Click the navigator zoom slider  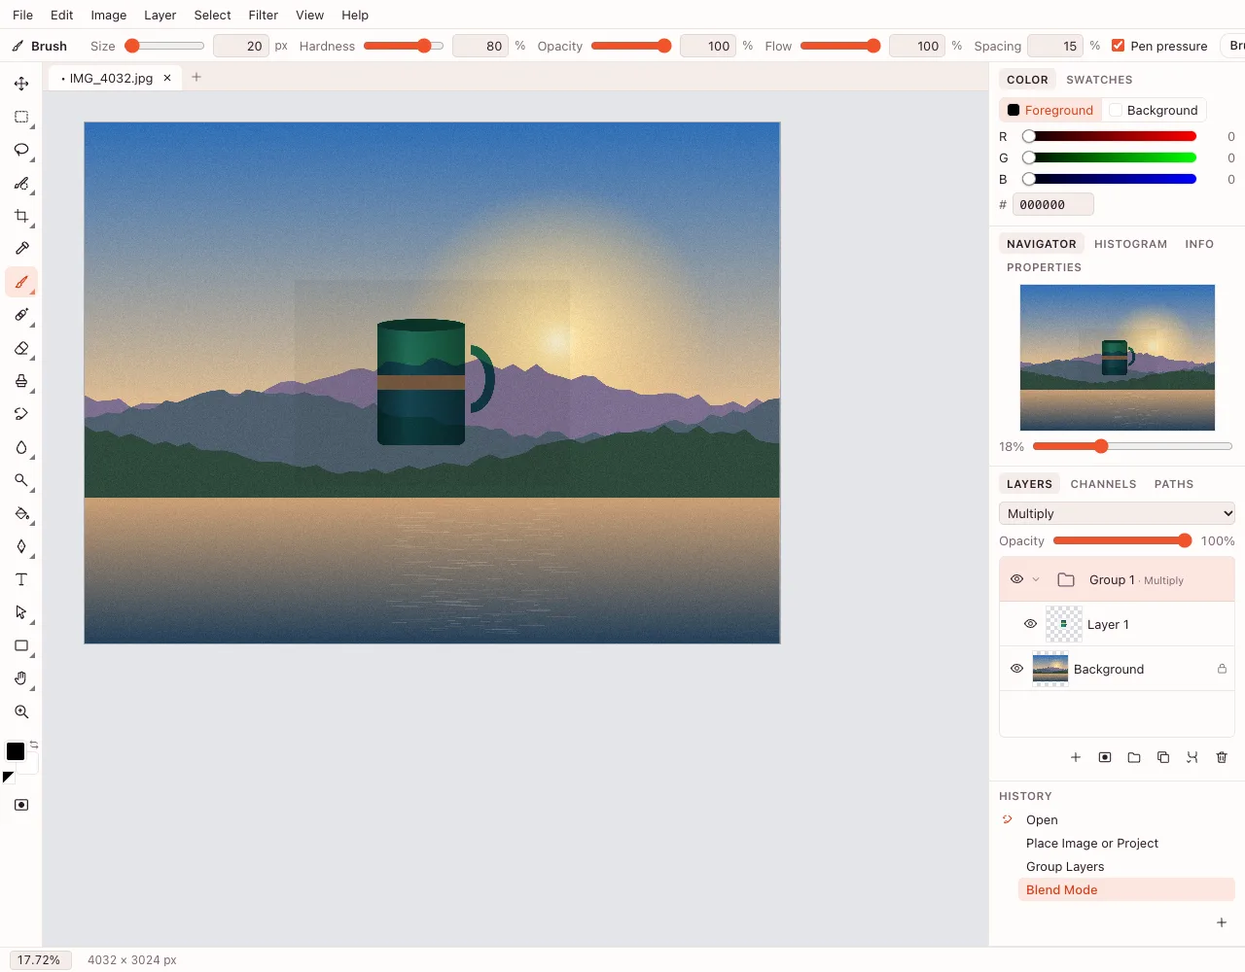point(1132,446)
